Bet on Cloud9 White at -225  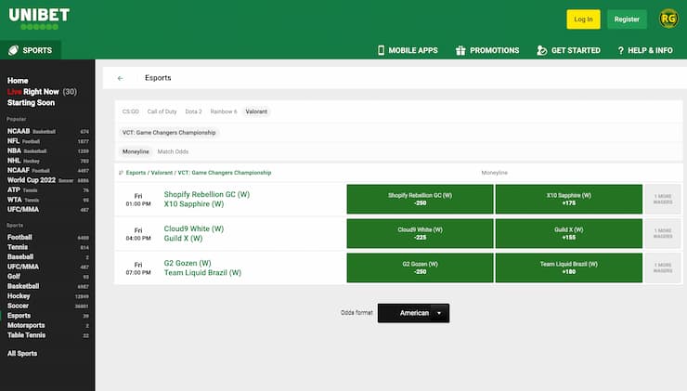pos(420,233)
